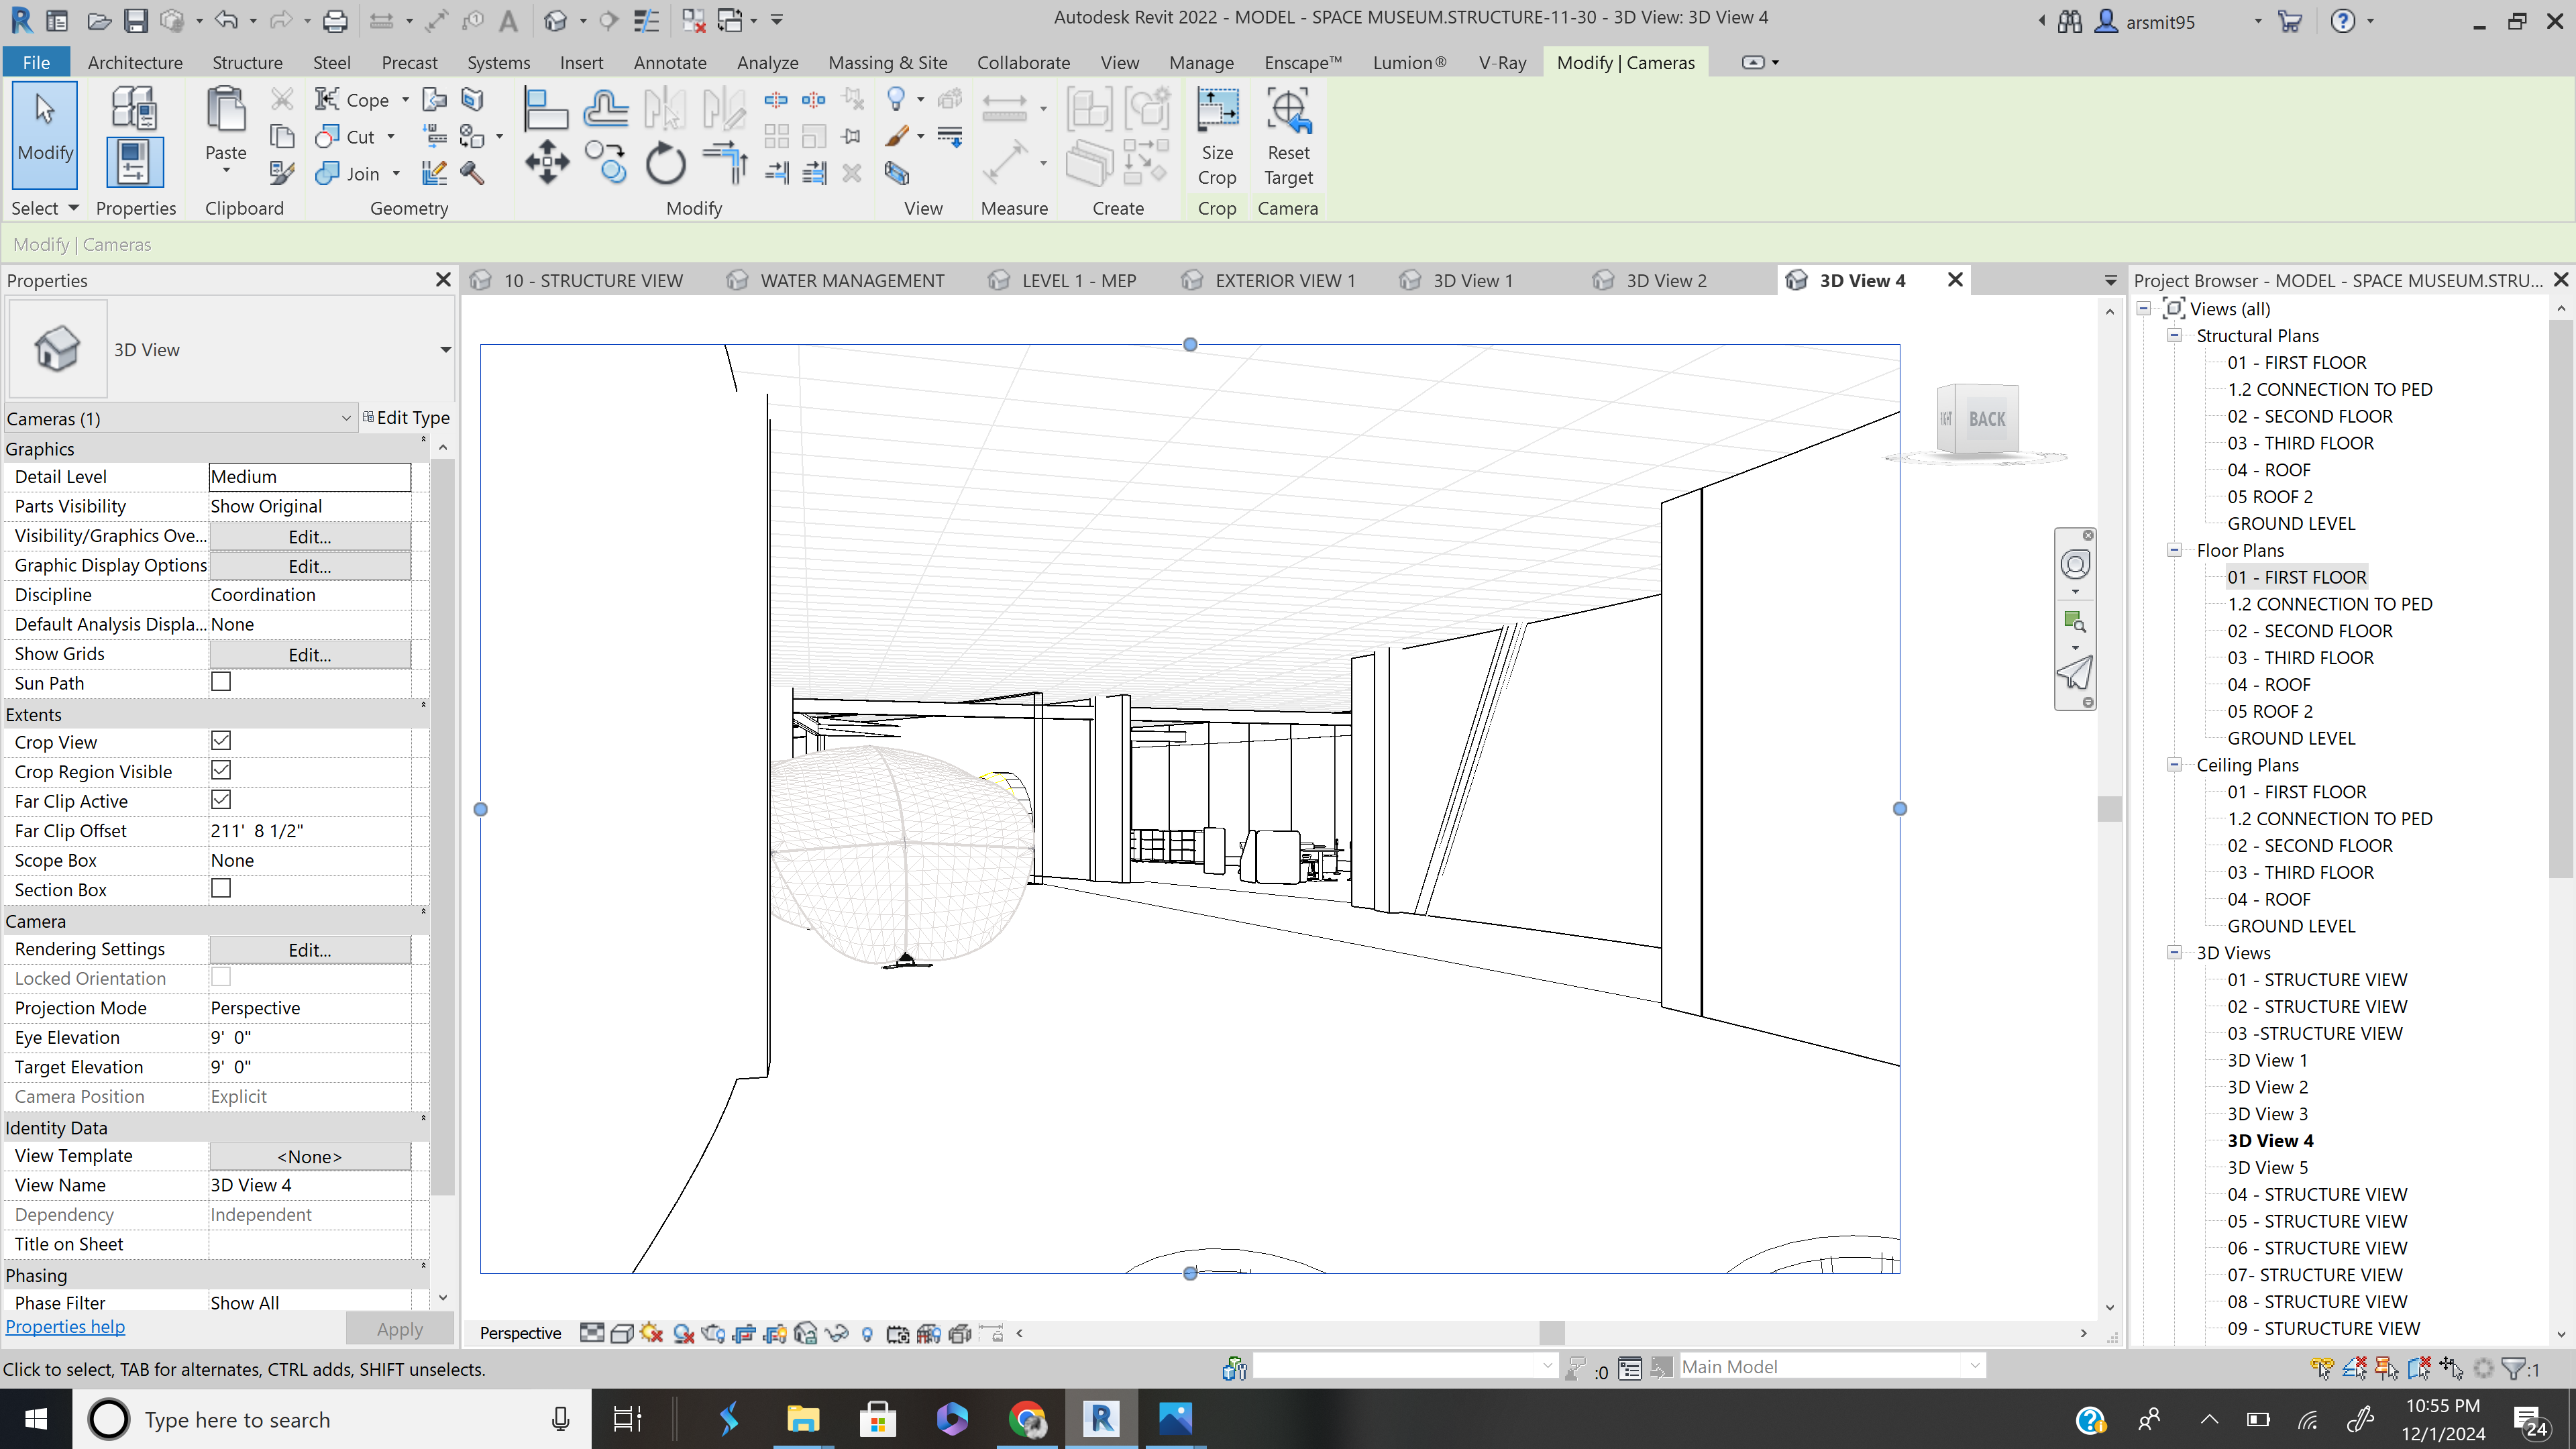Viewport: 2576px width, 1449px height.
Task: Collapse the 3D Views tree node
Action: [2174, 952]
